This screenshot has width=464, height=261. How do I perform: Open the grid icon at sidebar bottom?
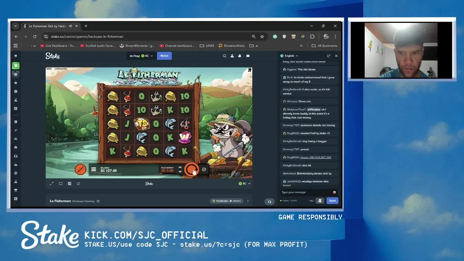(x=16, y=199)
